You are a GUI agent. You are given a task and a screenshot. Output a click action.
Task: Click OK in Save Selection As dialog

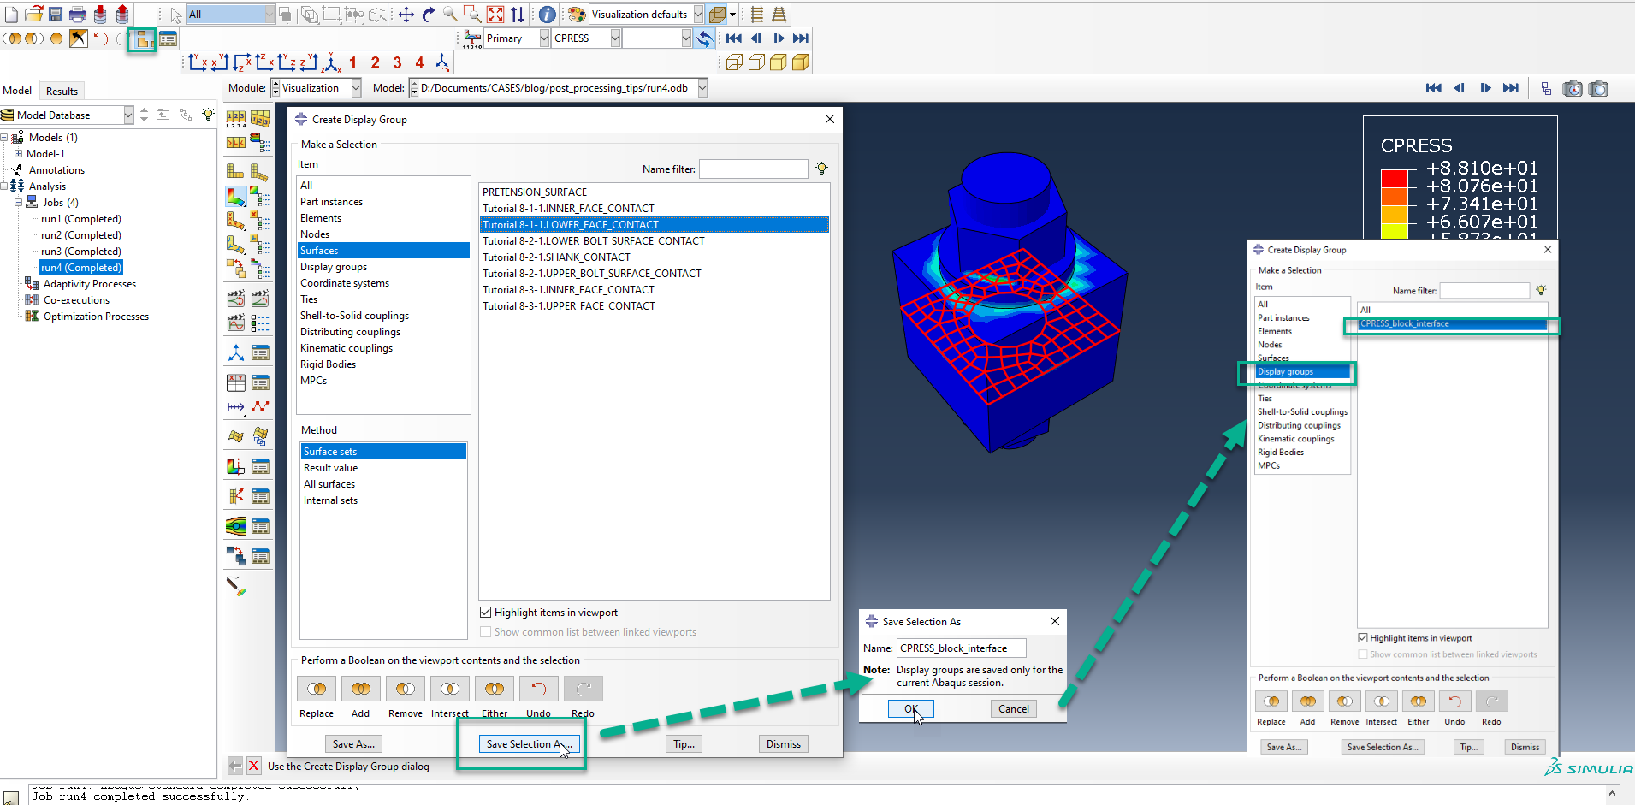[x=911, y=708]
